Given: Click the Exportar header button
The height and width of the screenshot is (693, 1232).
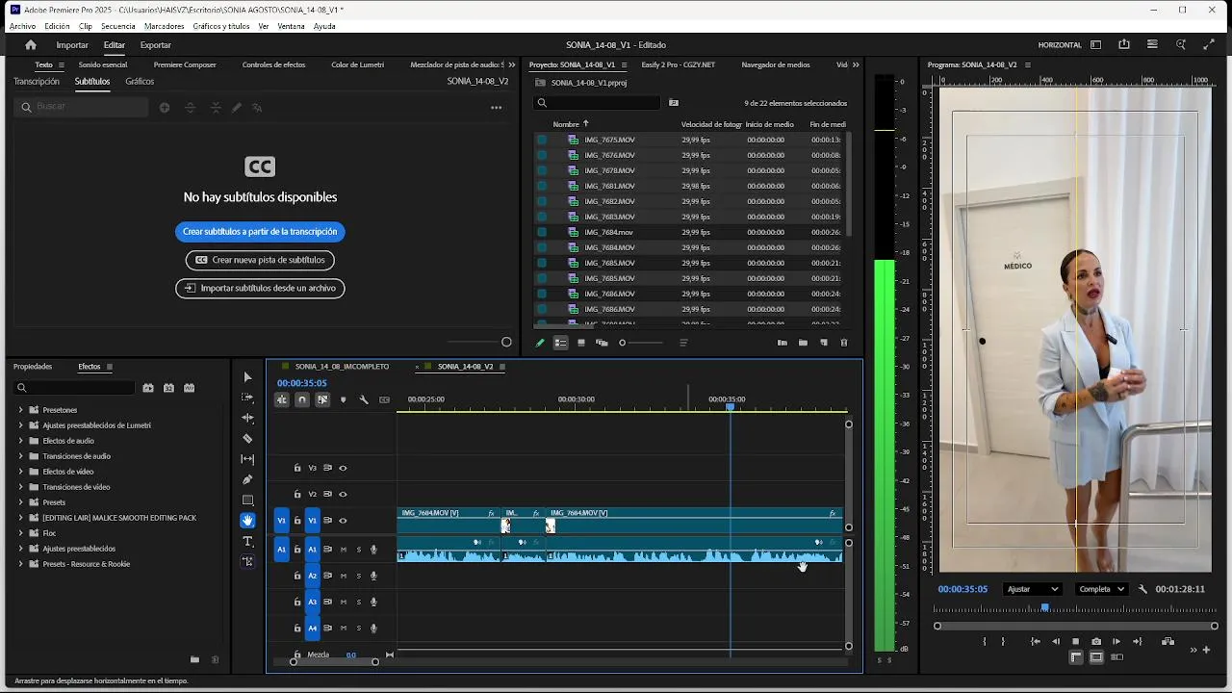Looking at the screenshot, I should click(155, 45).
